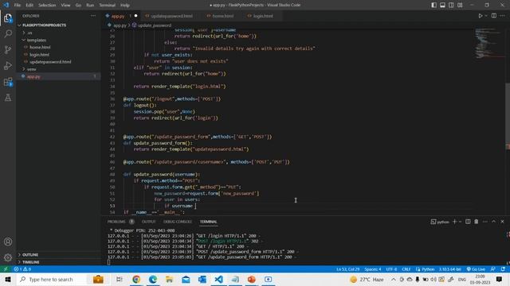Image resolution: width=510 pixels, height=286 pixels.
Task: Open the Accounts icon in activity bar
Action: 8,242
